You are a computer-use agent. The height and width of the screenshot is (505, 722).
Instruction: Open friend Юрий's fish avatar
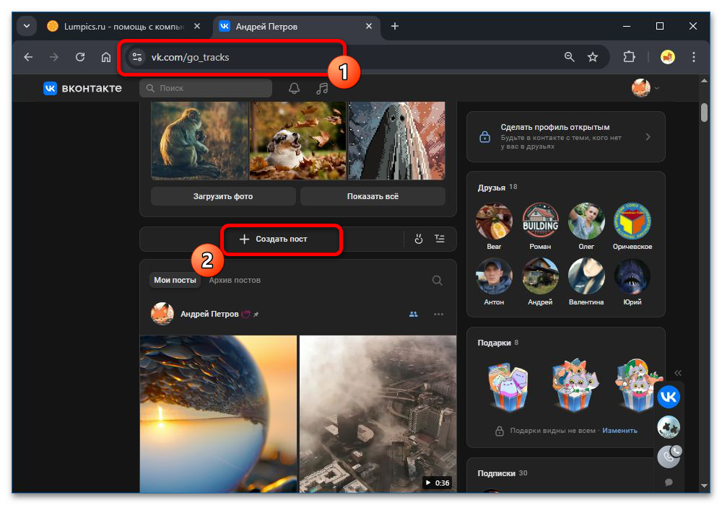pos(632,276)
